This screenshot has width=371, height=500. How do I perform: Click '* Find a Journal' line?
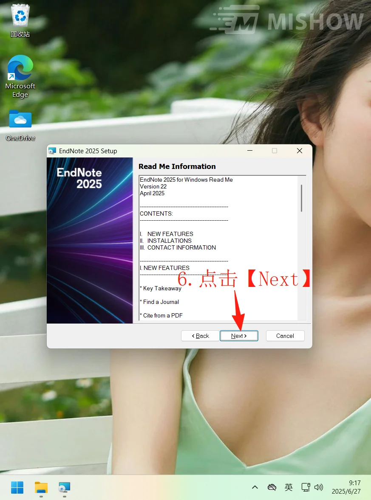coord(159,302)
